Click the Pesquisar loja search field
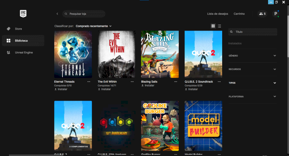Image resolution: width=289 pixels, height=156 pixels. (x=84, y=14)
